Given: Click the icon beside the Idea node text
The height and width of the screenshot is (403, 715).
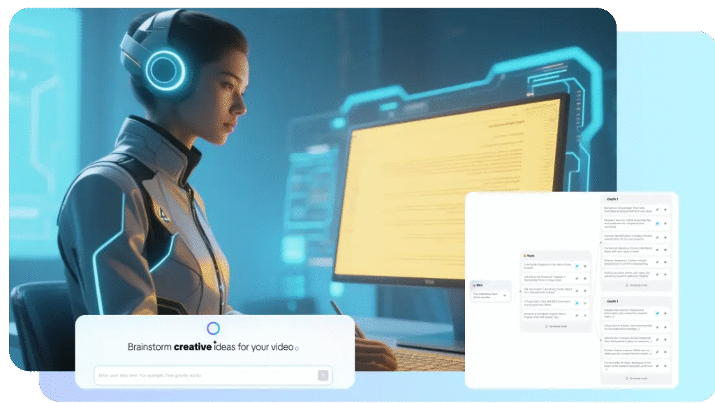Looking at the screenshot, I should [505, 295].
